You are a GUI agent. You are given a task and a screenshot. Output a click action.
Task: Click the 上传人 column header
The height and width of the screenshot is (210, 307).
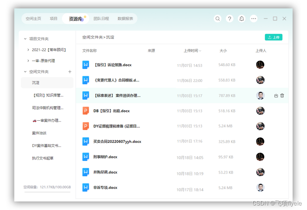(x=261, y=51)
